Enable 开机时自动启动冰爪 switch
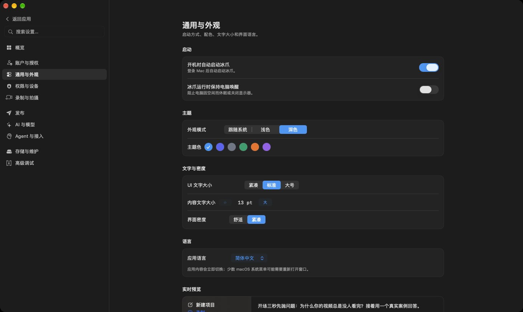 [x=429, y=67]
